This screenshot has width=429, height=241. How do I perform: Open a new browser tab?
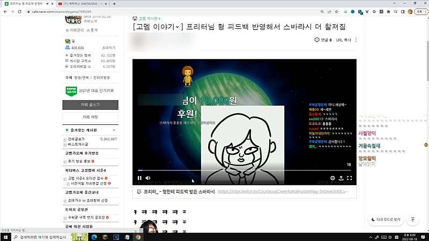(114, 4)
